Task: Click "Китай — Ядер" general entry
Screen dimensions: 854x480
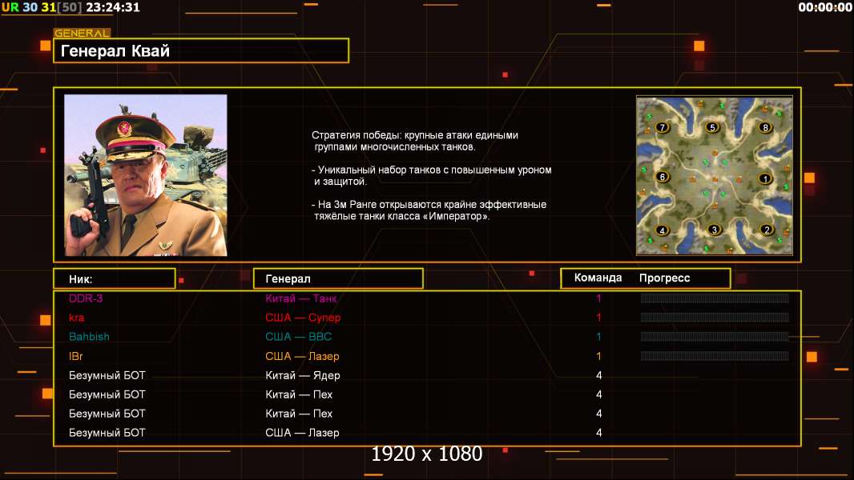Action: tap(303, 375)
